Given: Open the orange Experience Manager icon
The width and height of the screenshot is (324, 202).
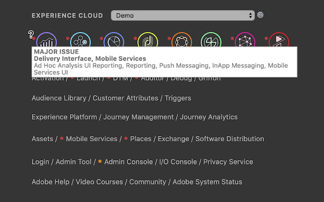Looking at the screenshot, I should (x=182, y=39).
